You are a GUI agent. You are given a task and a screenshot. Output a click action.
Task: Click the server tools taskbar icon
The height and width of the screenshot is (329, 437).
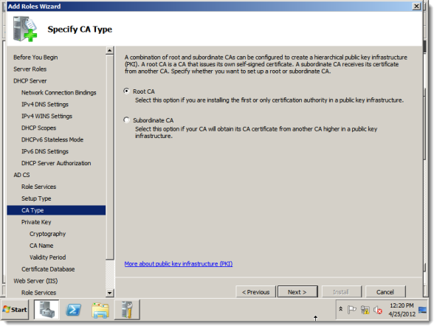pyautogui.click(x=127, y=310)
